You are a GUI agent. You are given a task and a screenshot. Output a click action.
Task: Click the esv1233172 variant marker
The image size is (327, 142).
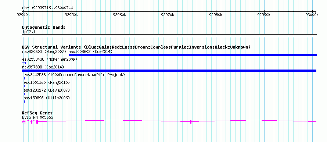point(24,94)
